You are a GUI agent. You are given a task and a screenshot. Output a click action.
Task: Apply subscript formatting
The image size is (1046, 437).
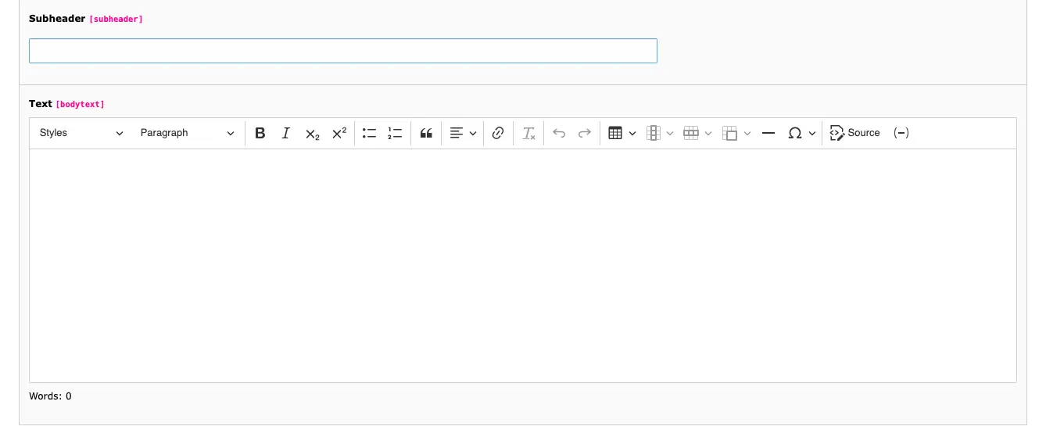coord(313,133)
